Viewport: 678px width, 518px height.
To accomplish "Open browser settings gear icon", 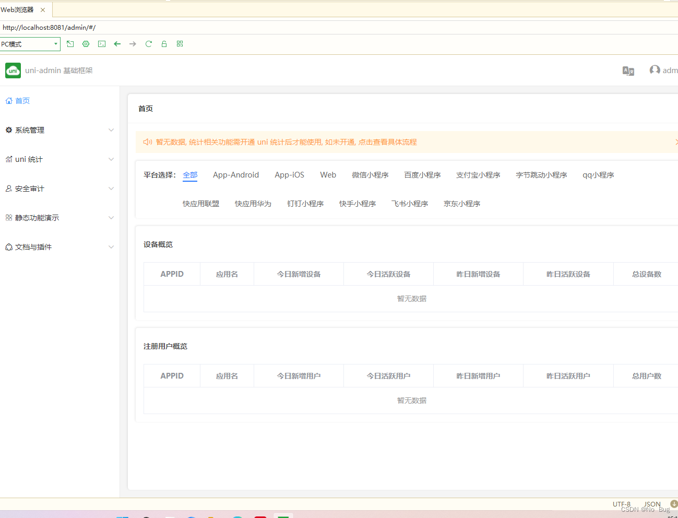I will 86,44.
